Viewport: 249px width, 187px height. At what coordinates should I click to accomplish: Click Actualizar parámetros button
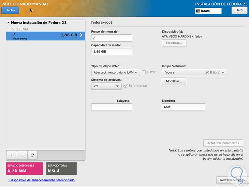pos(223,143)
